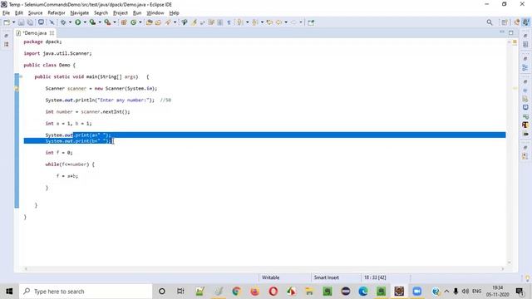Run the program with green Run button
The height and width of the screenshot is (299, 532).
tap(77, 22)
